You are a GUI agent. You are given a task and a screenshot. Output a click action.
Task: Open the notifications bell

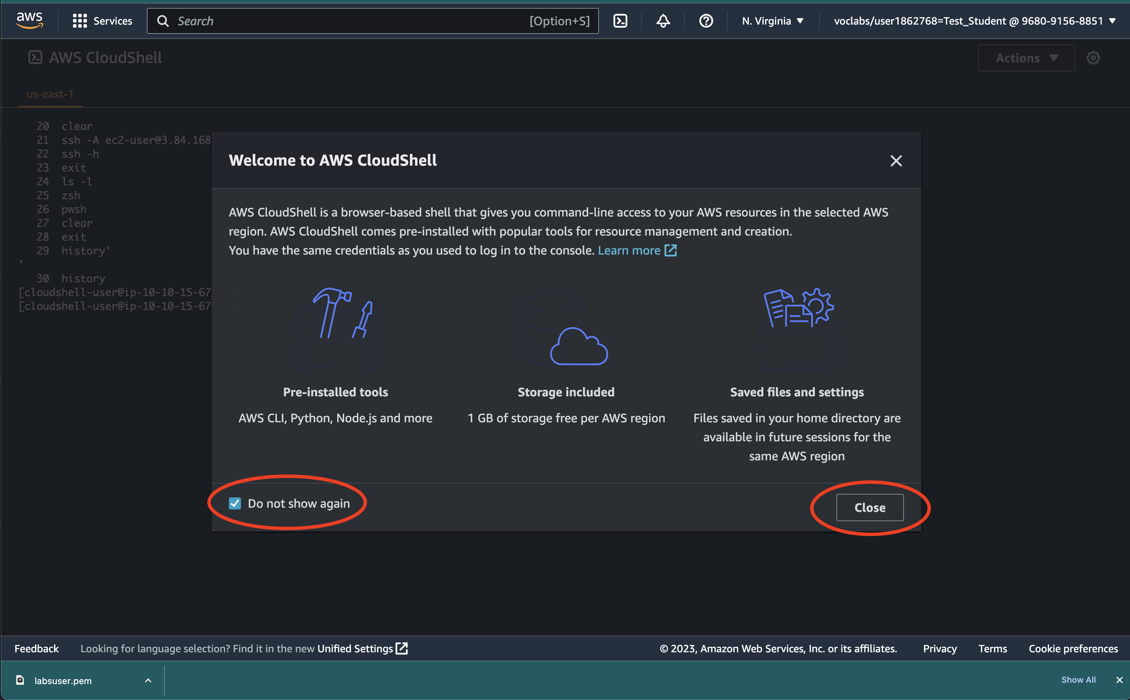(x=663, y=21)
